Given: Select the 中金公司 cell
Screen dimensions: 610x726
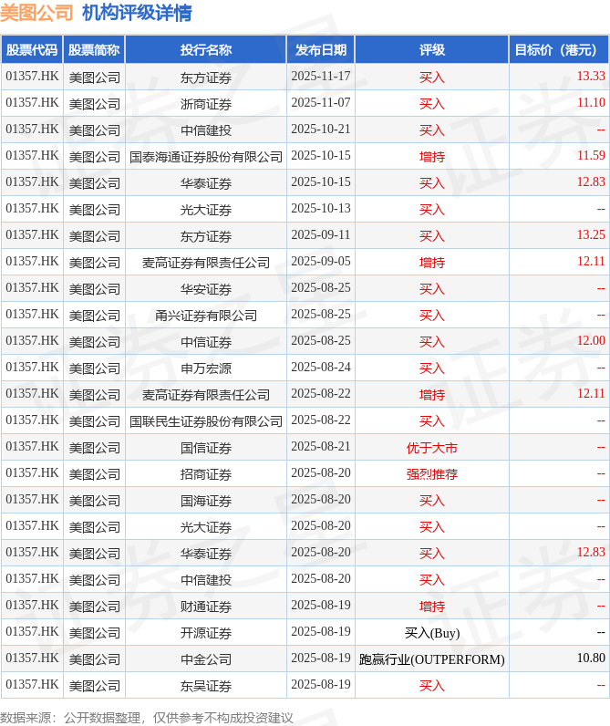Looking at the screenshot, I should pos(206,659).
